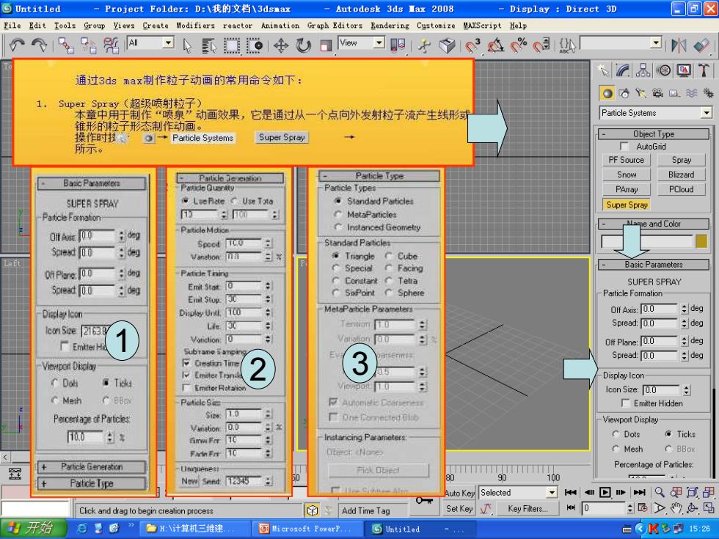The height and width of the screenshot is (539, 719).
Task: Open the Select by Name list icon
Action: click(x=208, y=45)
